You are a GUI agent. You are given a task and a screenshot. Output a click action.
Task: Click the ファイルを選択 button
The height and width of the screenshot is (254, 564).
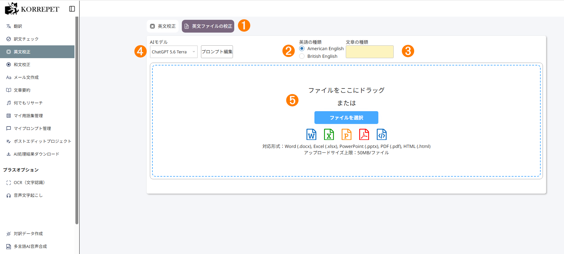coord(346,118)
